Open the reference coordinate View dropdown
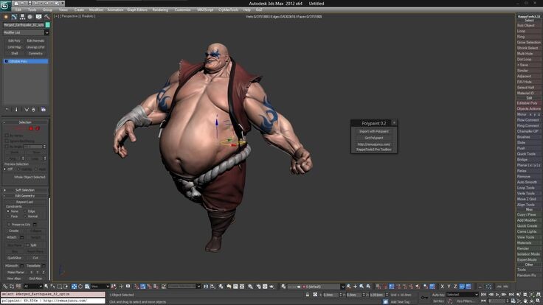The height and width of the screenshot is (305, 543). click(100, 287)
